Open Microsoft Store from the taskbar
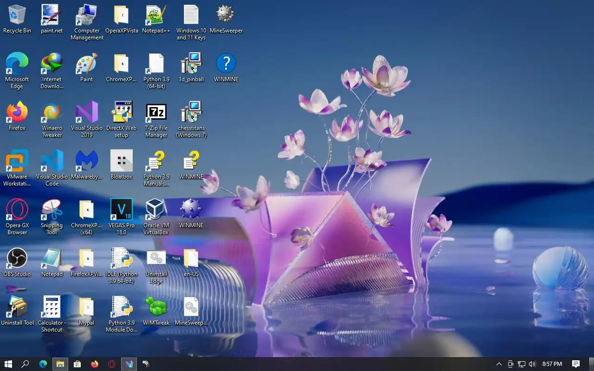Viewport: 594px width, 371px height. click(77, 364)
